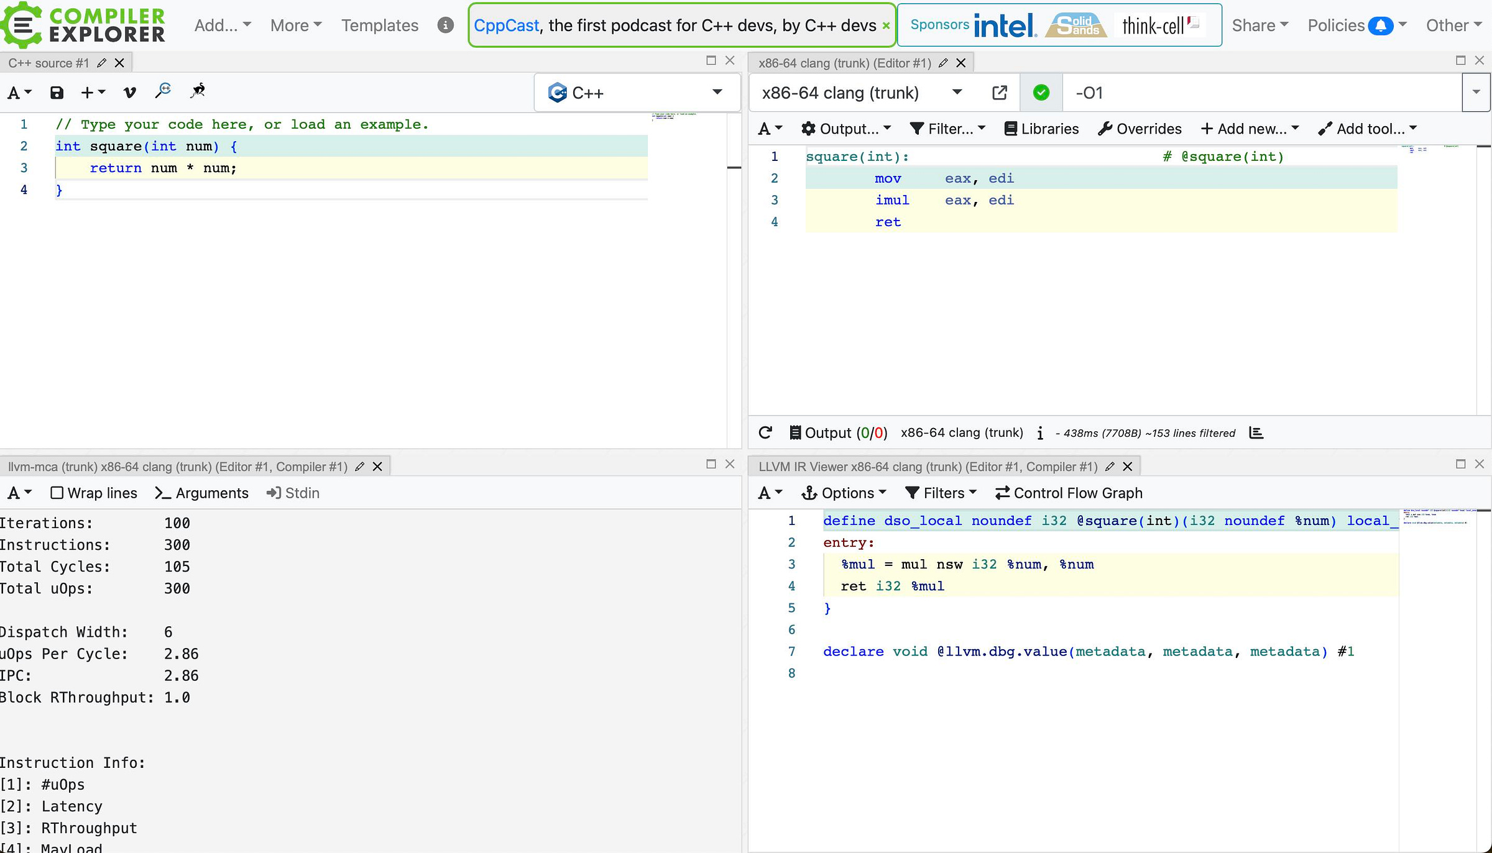Screen dimensions: 1492x853
Task: Rename the LLVM IR Viewer tab pencil
Action: pos(1110,467)
